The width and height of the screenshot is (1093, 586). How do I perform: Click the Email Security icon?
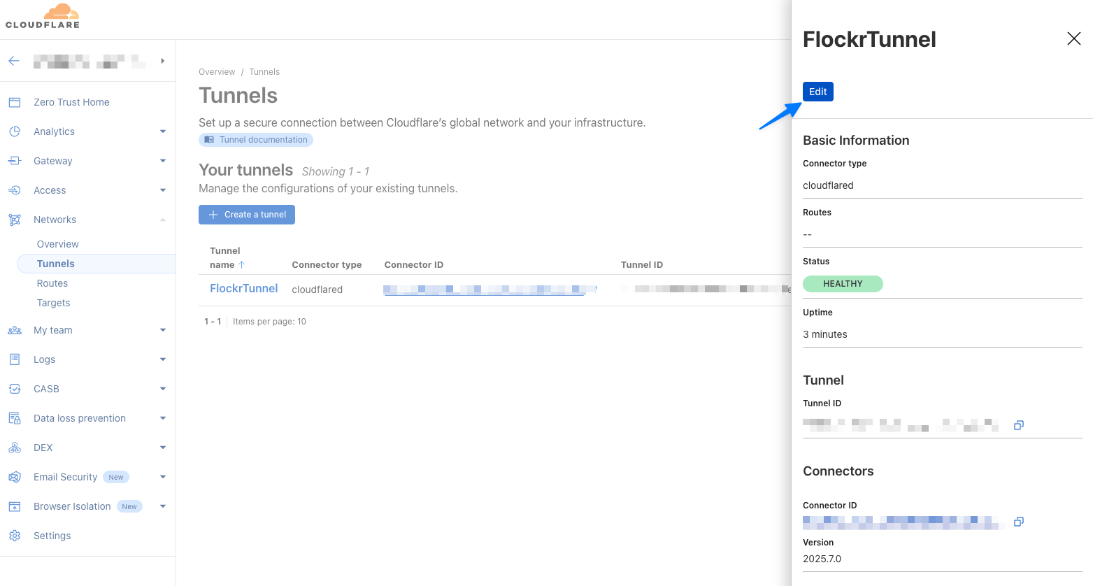point(15,477)
